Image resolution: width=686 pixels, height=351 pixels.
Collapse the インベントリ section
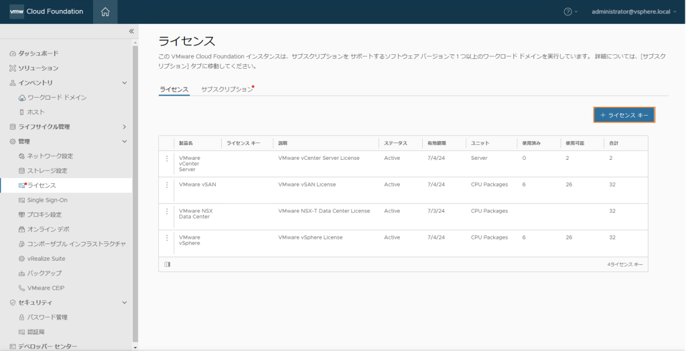pyautogui.click(x=124, y=83)
